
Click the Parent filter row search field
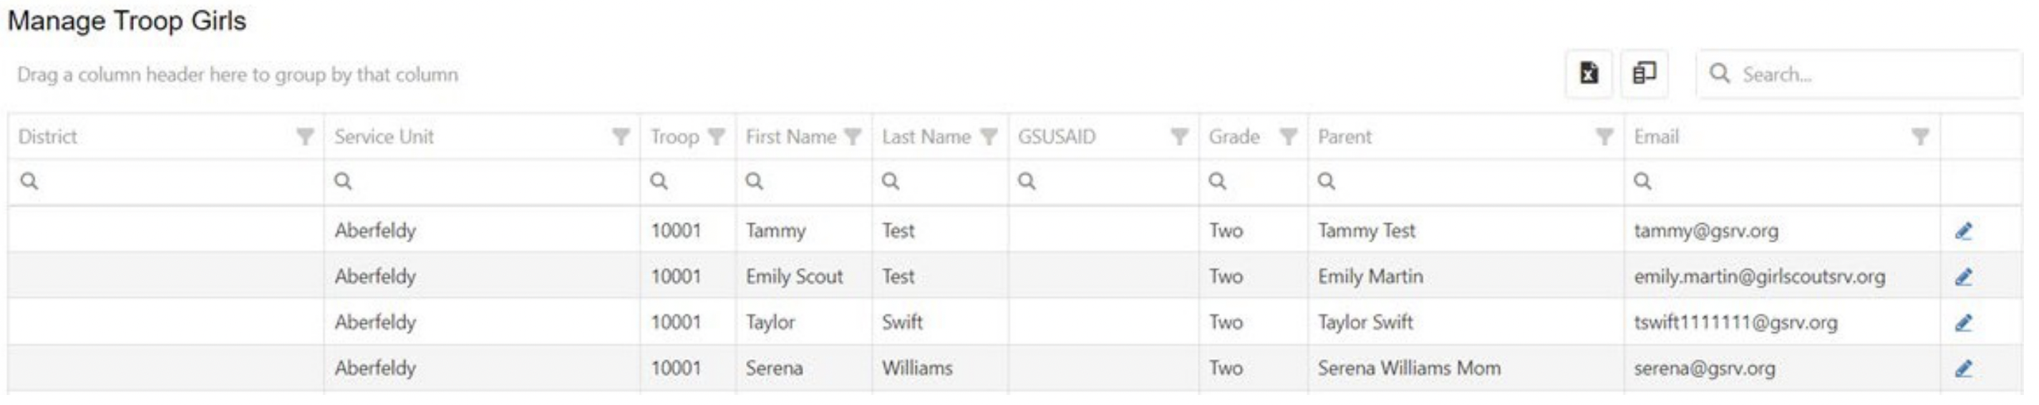pyautogui.click(x=1466, y=181)
